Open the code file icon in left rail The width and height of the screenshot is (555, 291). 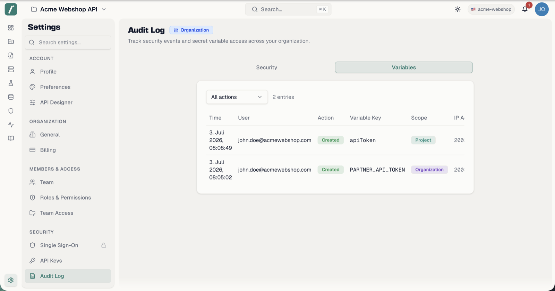click(11, 55)
